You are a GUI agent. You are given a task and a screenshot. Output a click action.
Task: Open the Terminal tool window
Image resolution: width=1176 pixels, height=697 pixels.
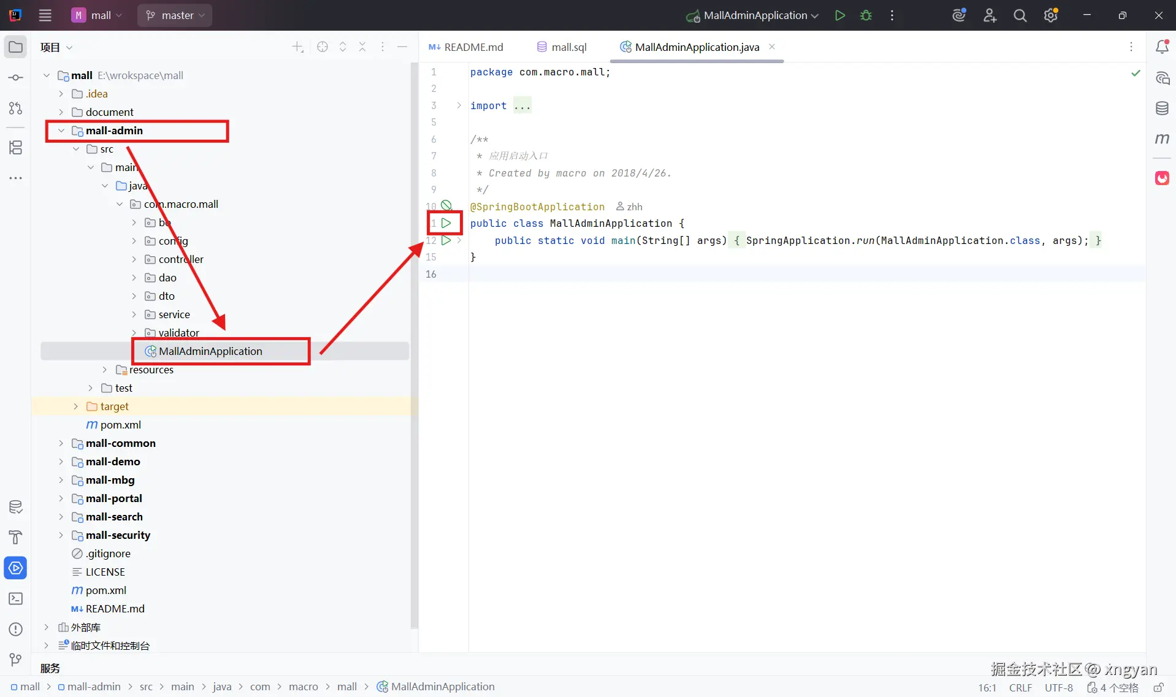click(15, 599)
